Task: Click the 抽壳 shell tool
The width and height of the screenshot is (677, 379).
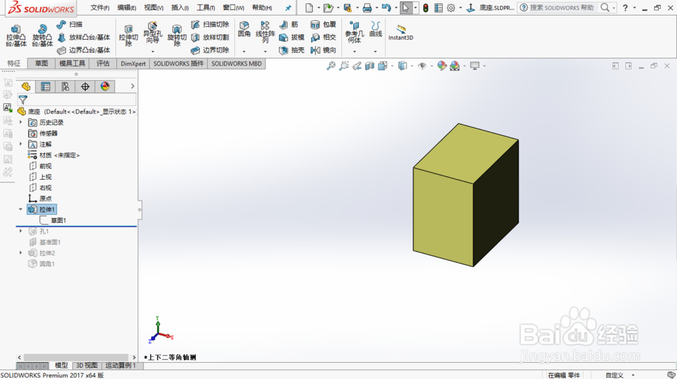Action: coord(291,50)
